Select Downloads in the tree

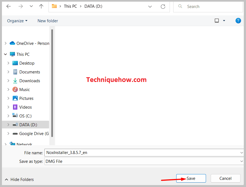point(30,81)
